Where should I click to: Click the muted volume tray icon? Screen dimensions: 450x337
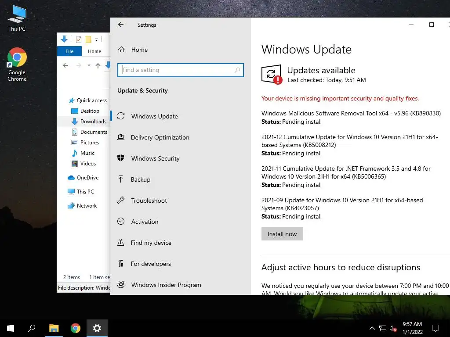tap(393, 328)
